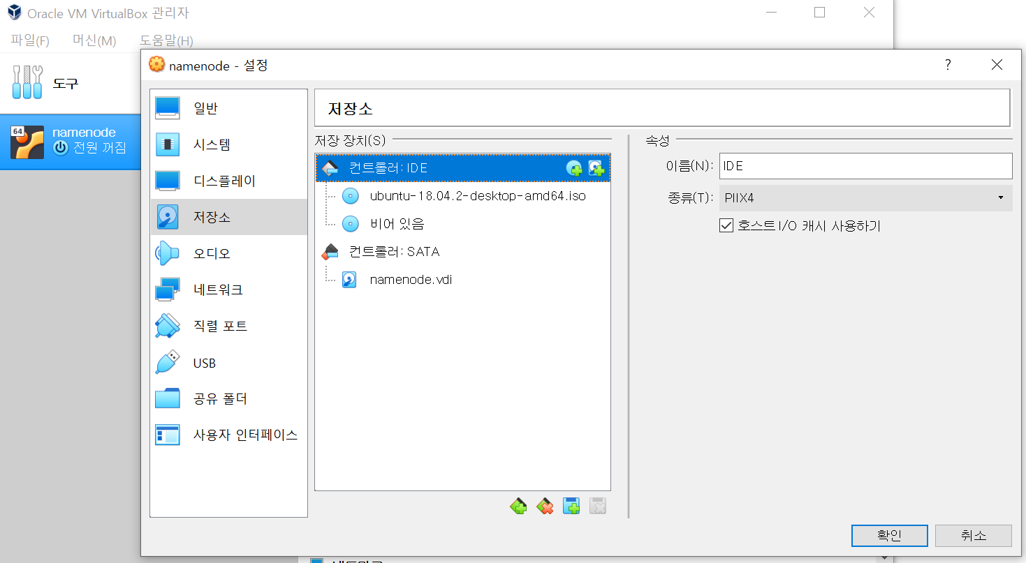Screen dimensions: 1026x563
Task: Open the 오디오 settings category
Action: [x=228, y=253]
